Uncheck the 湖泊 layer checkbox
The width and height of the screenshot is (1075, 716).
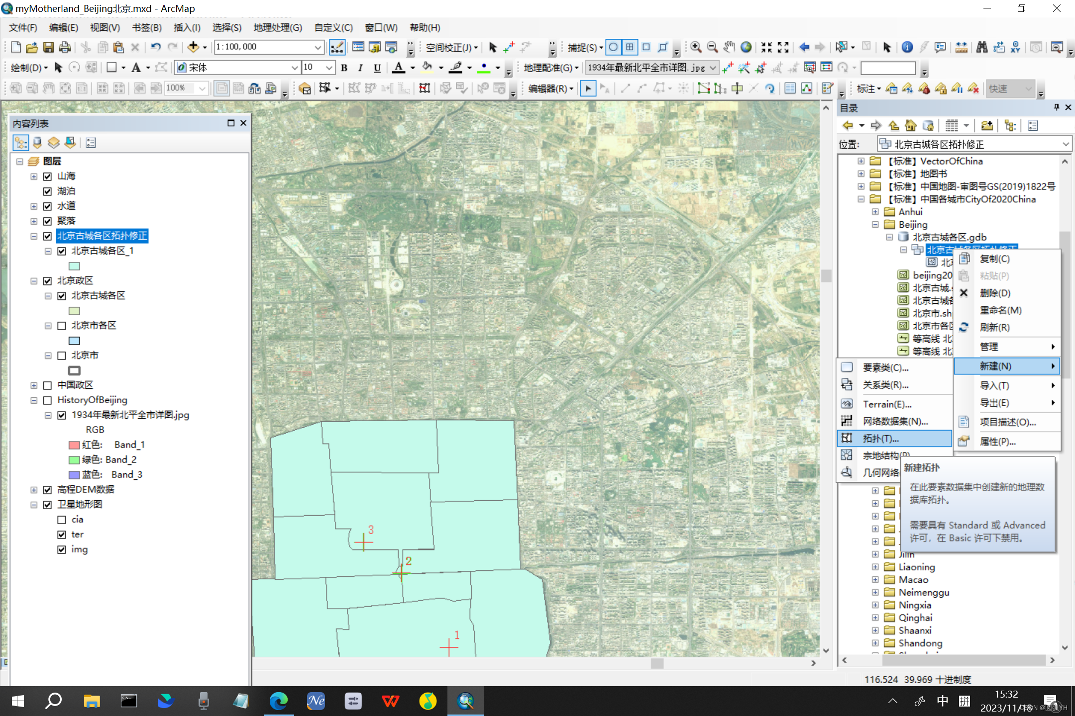coord(48,191)
